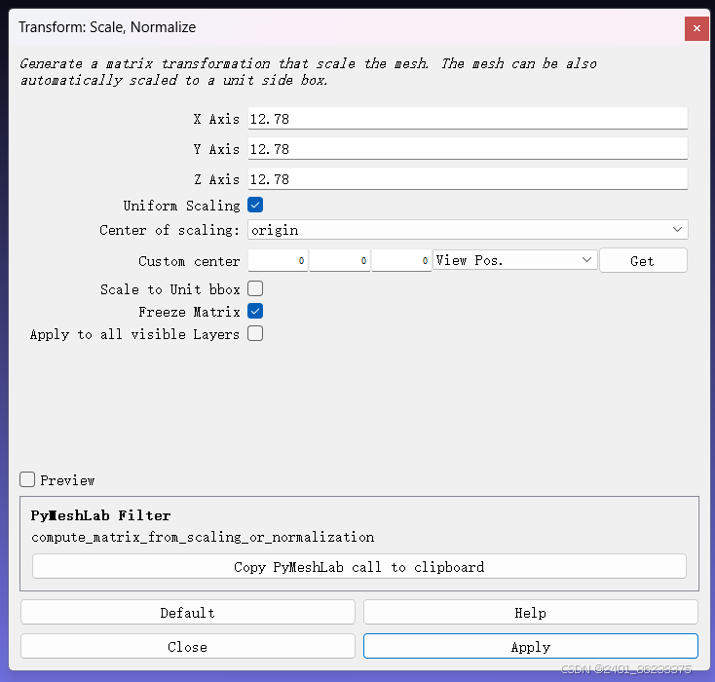
Task: Reset parameters with Default button
Action: 187,612
